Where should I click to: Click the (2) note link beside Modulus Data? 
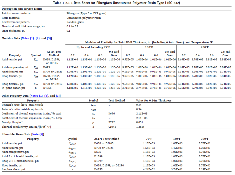[38, 38]
